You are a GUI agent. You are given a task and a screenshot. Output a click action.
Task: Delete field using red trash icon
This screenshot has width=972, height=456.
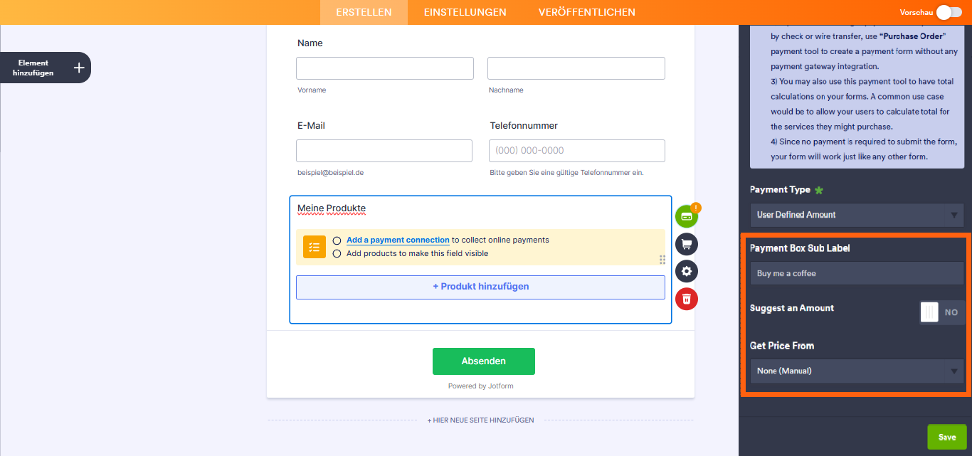[x=686, y=298]
